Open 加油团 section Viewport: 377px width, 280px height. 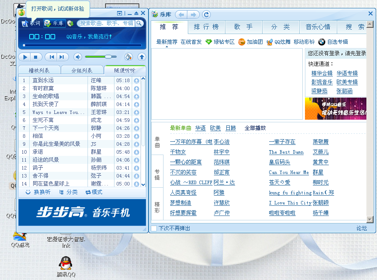click(251, 42)
